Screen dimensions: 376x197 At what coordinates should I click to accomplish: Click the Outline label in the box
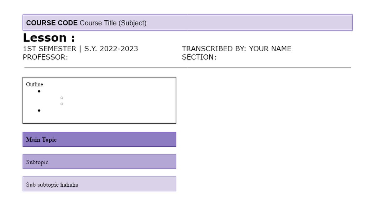pos(34,84)
